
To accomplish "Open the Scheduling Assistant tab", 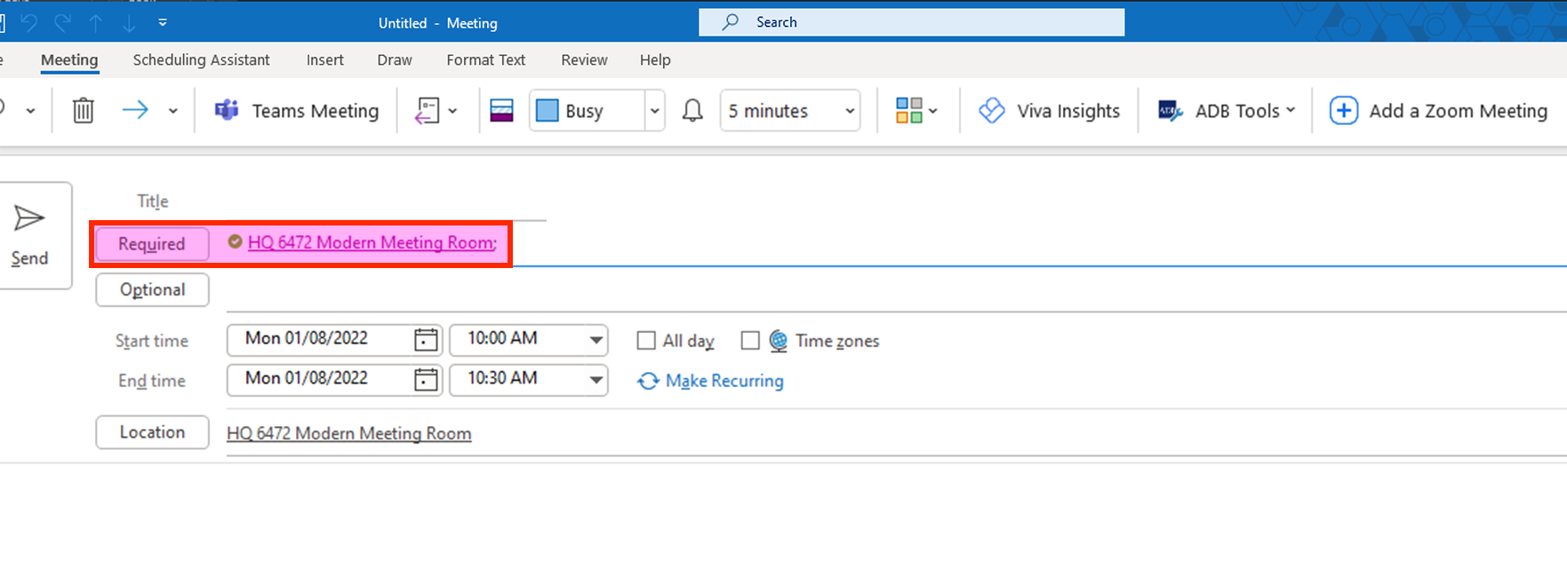I will (x=201, y=59).
